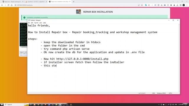The height and width of the screenshot is (106, 189).
Task: Open the Chrome three-dot menu
Action: tap(187, 5)
